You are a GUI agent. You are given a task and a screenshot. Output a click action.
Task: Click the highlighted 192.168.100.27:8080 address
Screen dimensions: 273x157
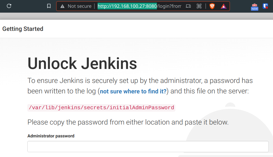click(127, 6)
